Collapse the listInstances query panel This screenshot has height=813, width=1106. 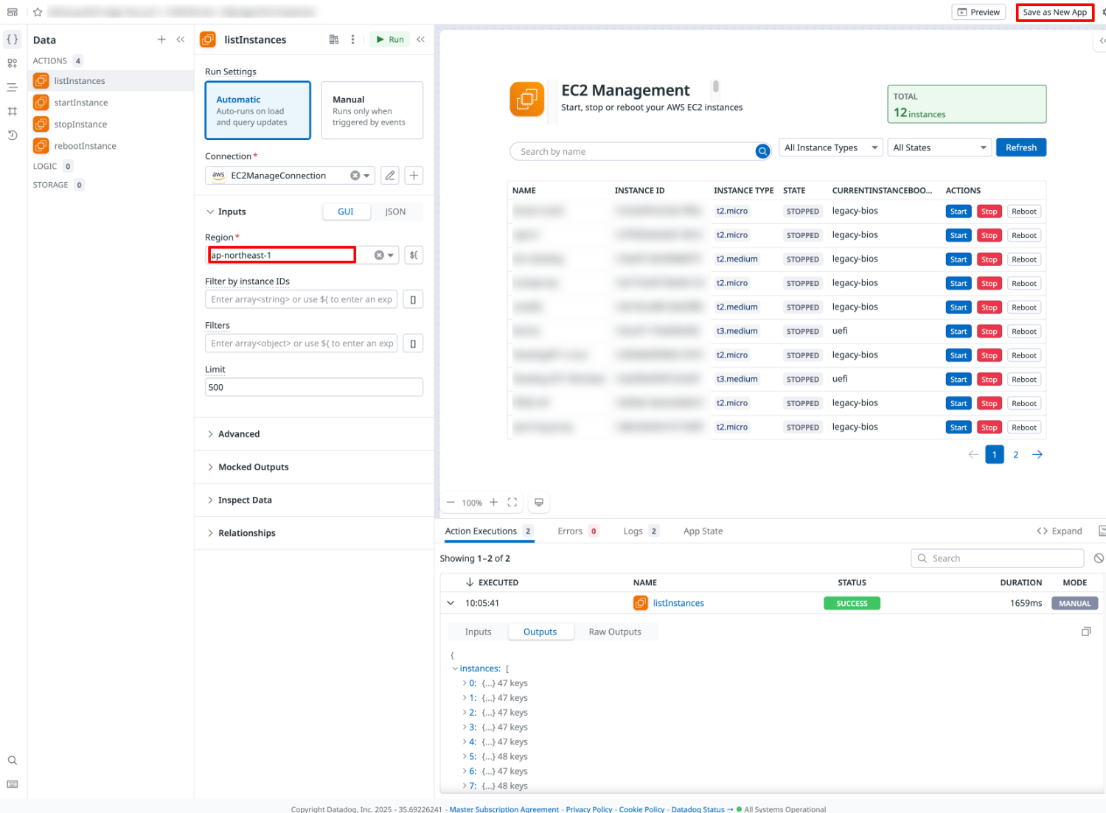[x=421, y=39]
